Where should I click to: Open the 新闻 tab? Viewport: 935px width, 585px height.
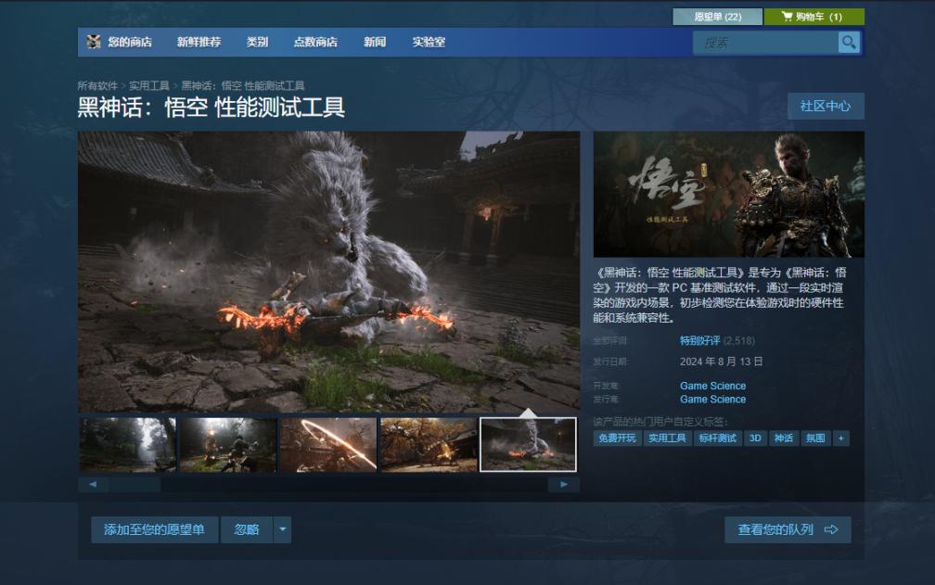[375, 43]
